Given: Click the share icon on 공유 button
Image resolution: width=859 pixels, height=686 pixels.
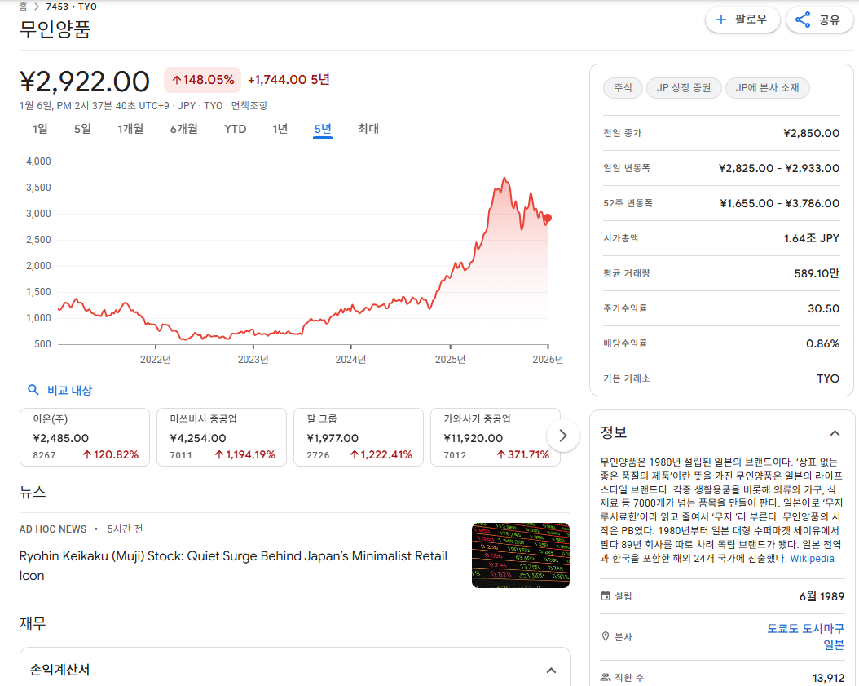Looking at the screenshot, I should click(803, 20).
